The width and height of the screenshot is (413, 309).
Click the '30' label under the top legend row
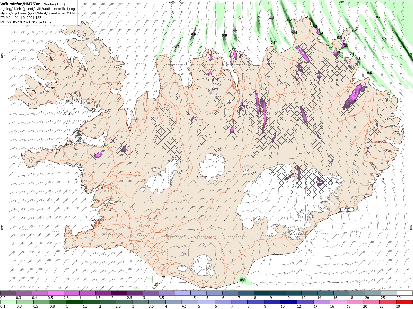click(x=399, y=298)
